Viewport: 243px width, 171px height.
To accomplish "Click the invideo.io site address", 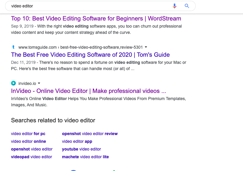I will (x=27, y=83).
